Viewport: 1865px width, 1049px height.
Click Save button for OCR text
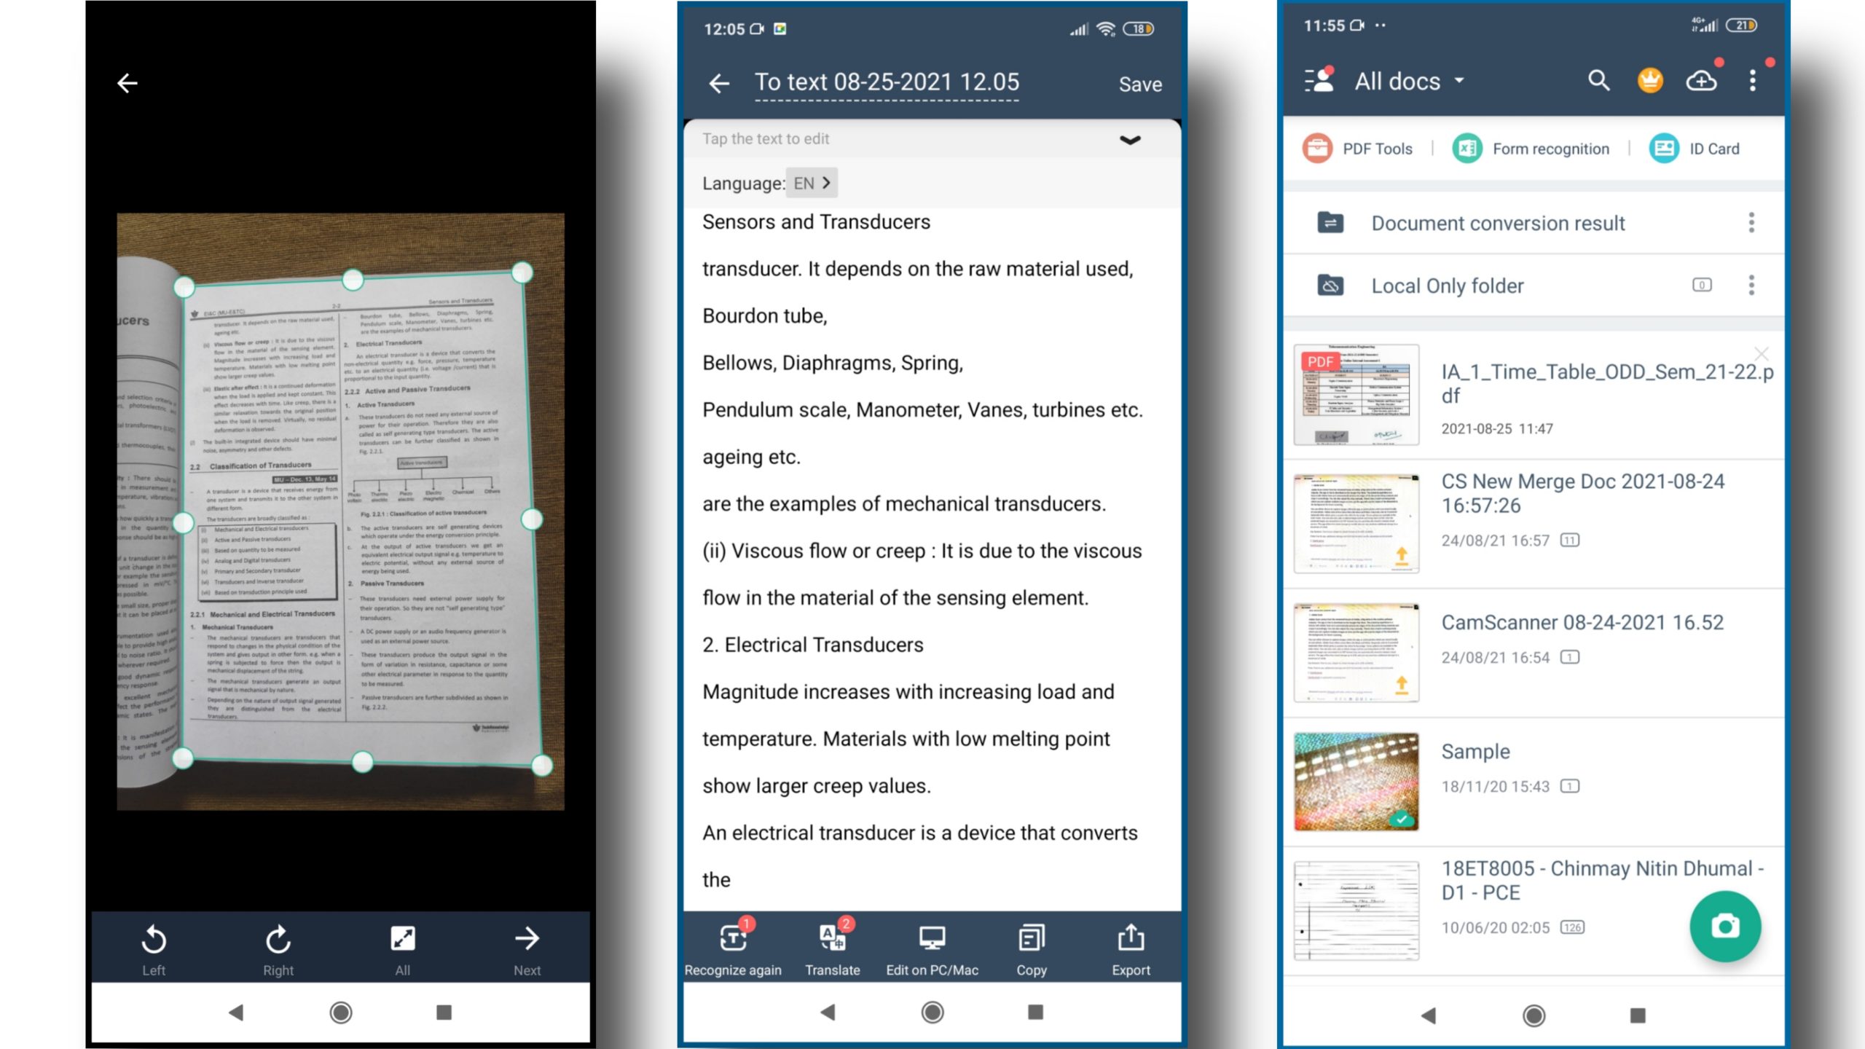(1139, 83)
